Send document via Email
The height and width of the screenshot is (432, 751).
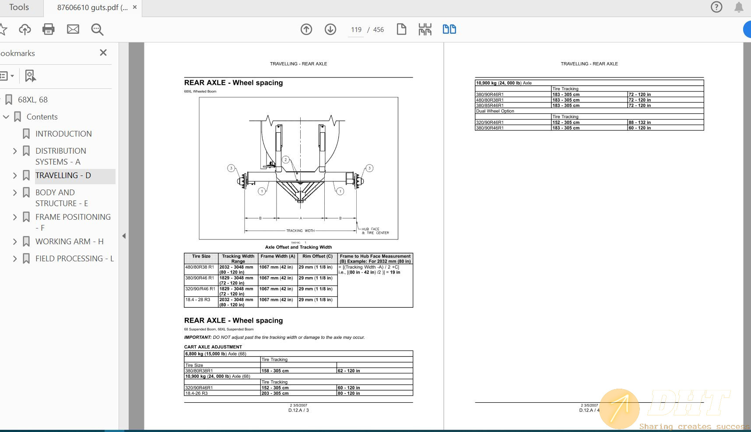coord(73,29)
